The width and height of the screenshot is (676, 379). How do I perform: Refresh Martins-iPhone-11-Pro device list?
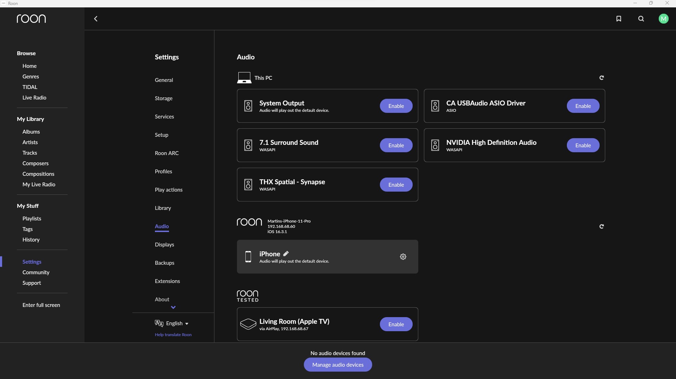(x=602, y=226)
